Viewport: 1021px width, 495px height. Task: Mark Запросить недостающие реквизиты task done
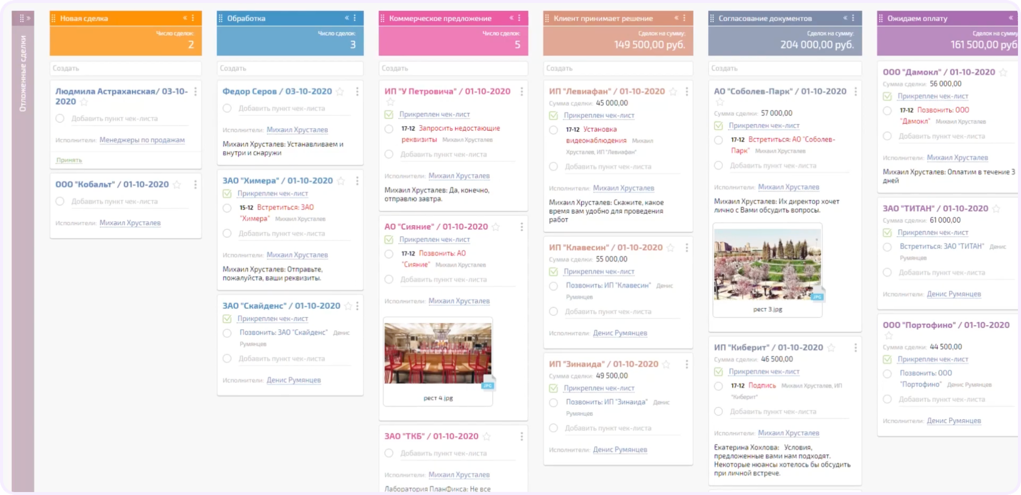[x=389, y=129]
